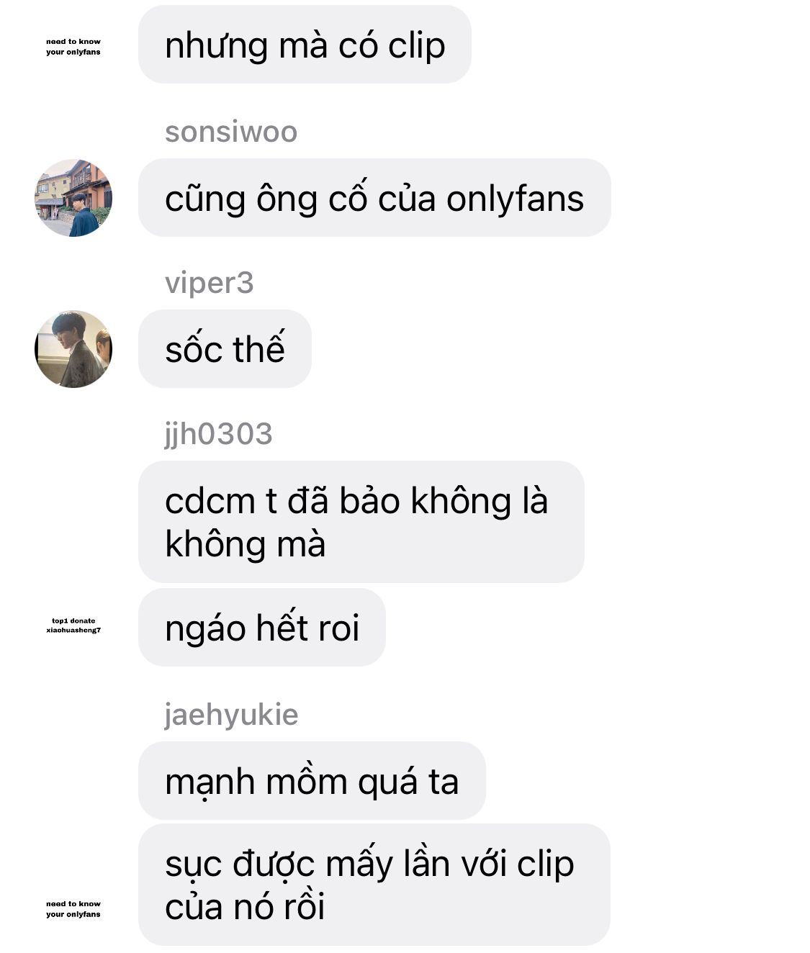810x953 pixels.
Task: Tap the 'top1 donate xiaohuasheng7' avatar
Action: pos(73,625)
